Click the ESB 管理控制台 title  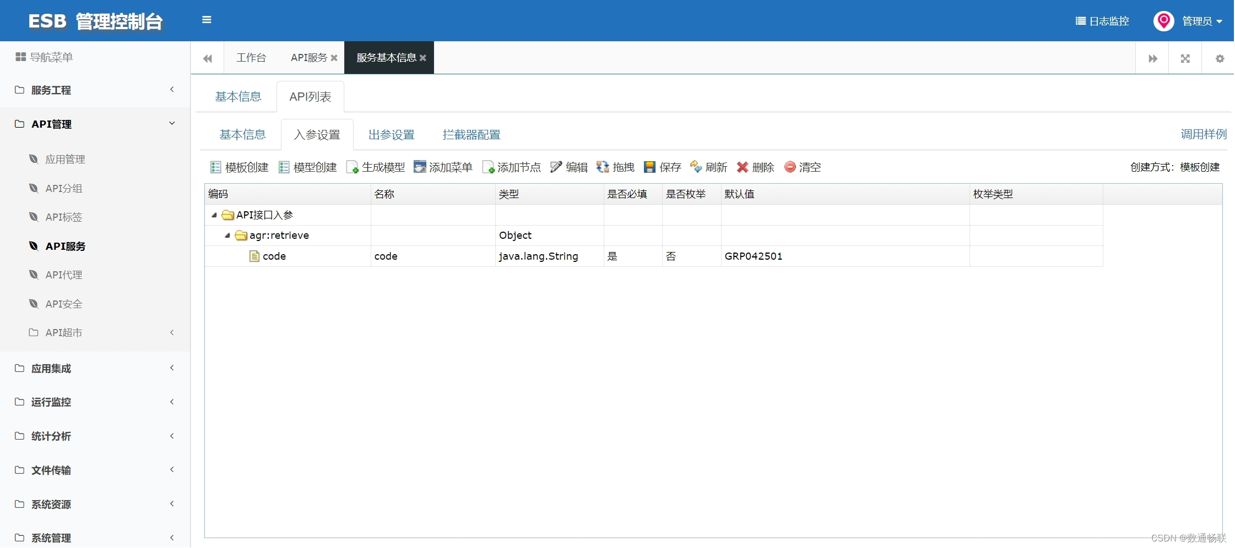click(x=96, y=21)
